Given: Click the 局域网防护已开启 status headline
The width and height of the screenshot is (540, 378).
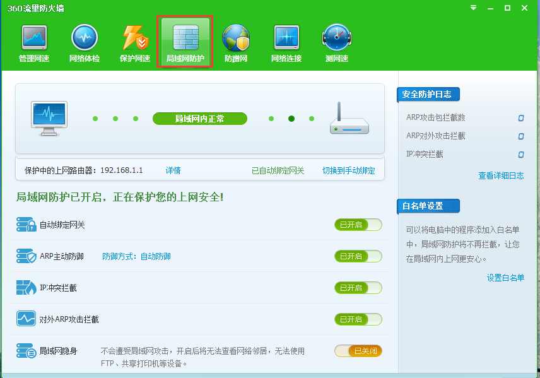Looking at the screenshot, I should [x=120, y=197].
